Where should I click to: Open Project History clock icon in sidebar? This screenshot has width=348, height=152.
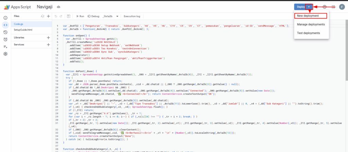(5, 32)
